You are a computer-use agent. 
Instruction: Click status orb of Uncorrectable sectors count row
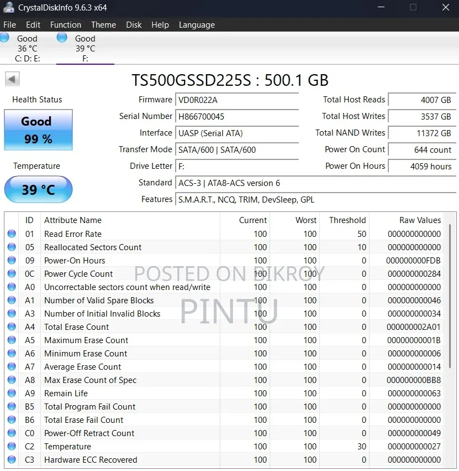click(12, 287)
